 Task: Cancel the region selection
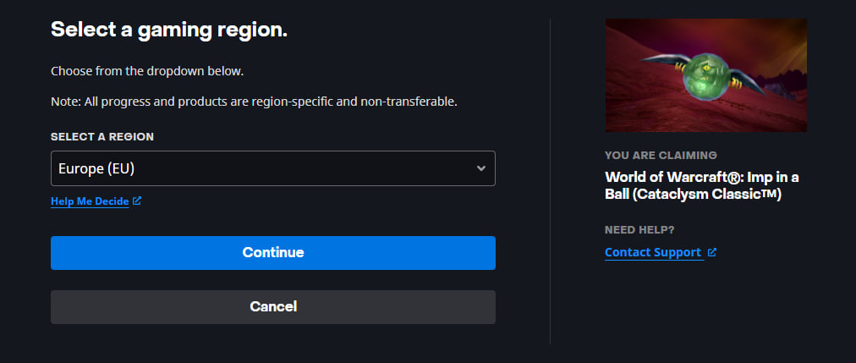pos(272,306)
